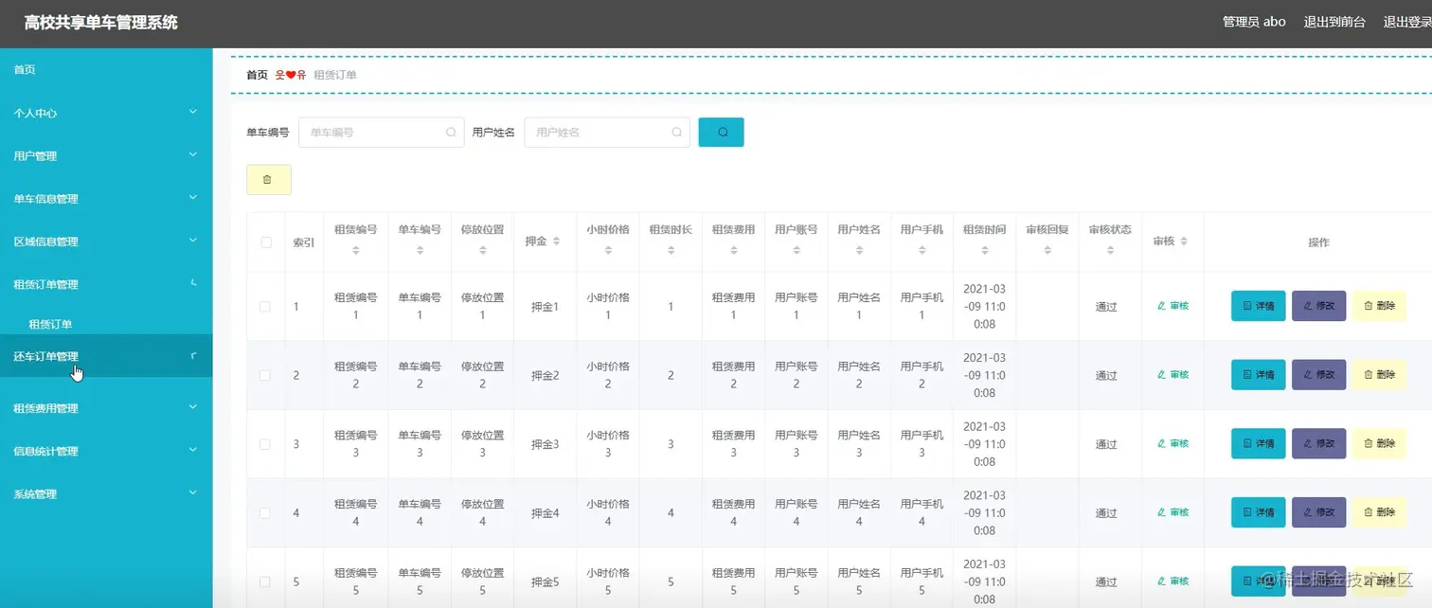Sort the 租赁时长 column using its arrows

[x=670, y=249]
